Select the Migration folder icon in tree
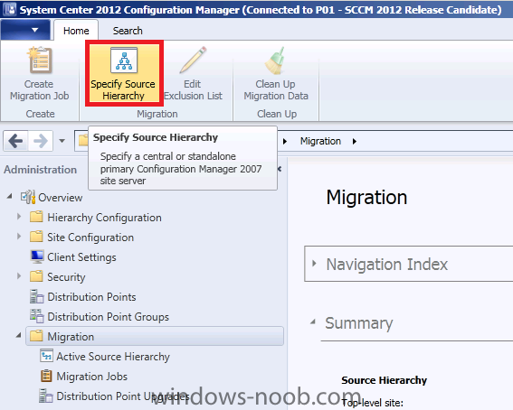 [36, 336]
